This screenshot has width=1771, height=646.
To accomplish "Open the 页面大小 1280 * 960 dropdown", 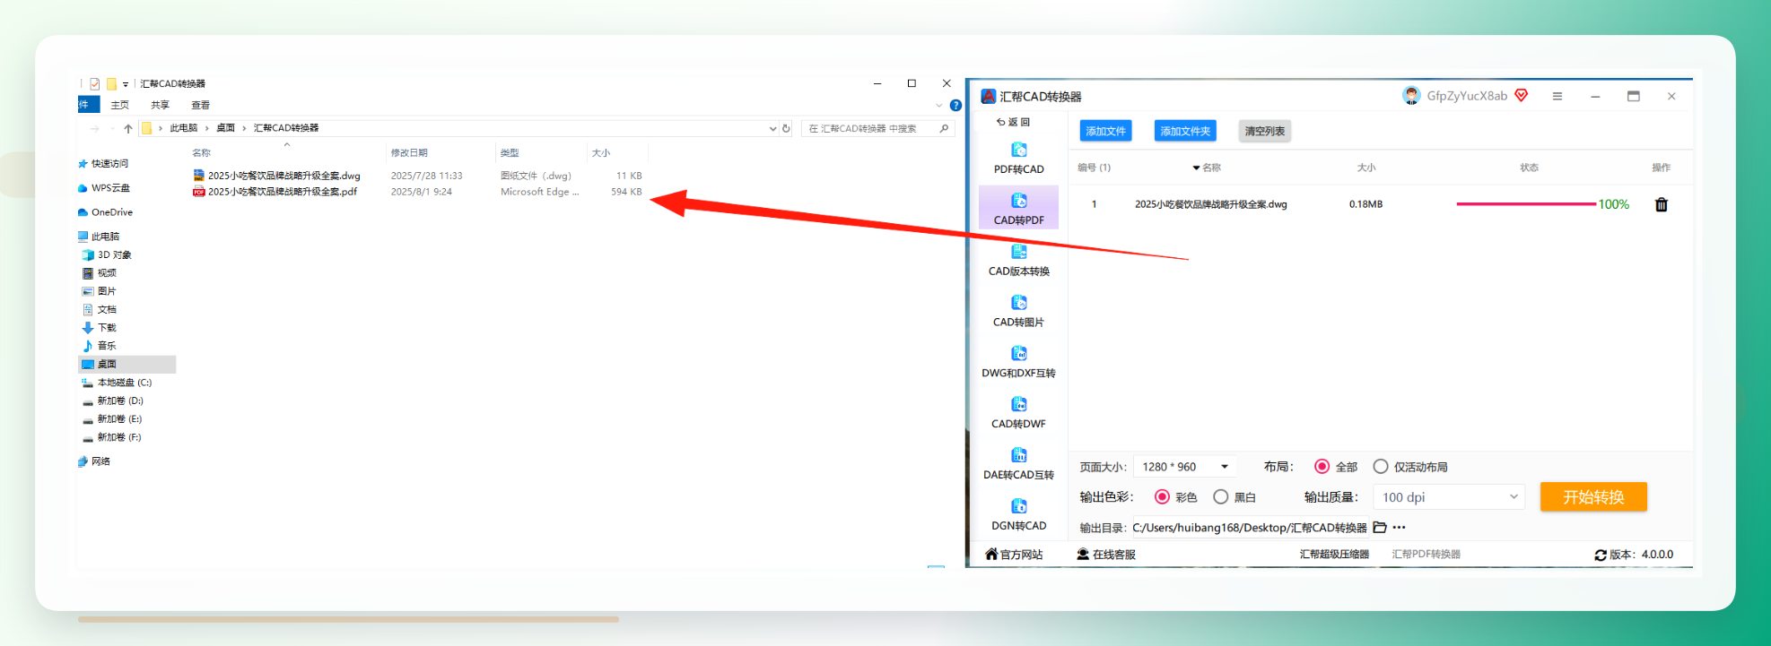I will (1185, 466).
